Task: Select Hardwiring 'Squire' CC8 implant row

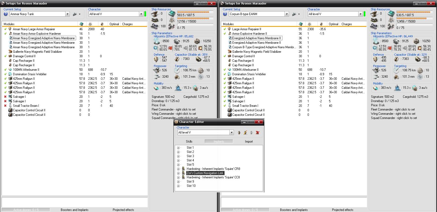Action: point(213,177)
